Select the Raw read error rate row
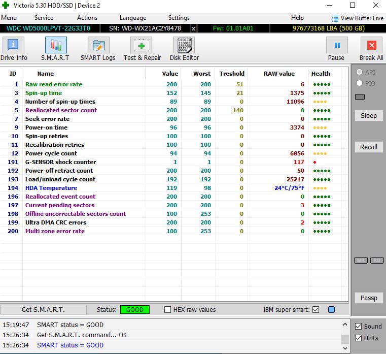This screenshot has height=354, width=386. coord(174,84)
